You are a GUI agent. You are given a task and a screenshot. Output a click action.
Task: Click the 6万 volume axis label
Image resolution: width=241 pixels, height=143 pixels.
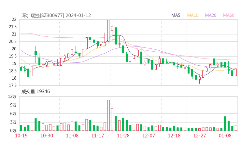coord(13,114)
